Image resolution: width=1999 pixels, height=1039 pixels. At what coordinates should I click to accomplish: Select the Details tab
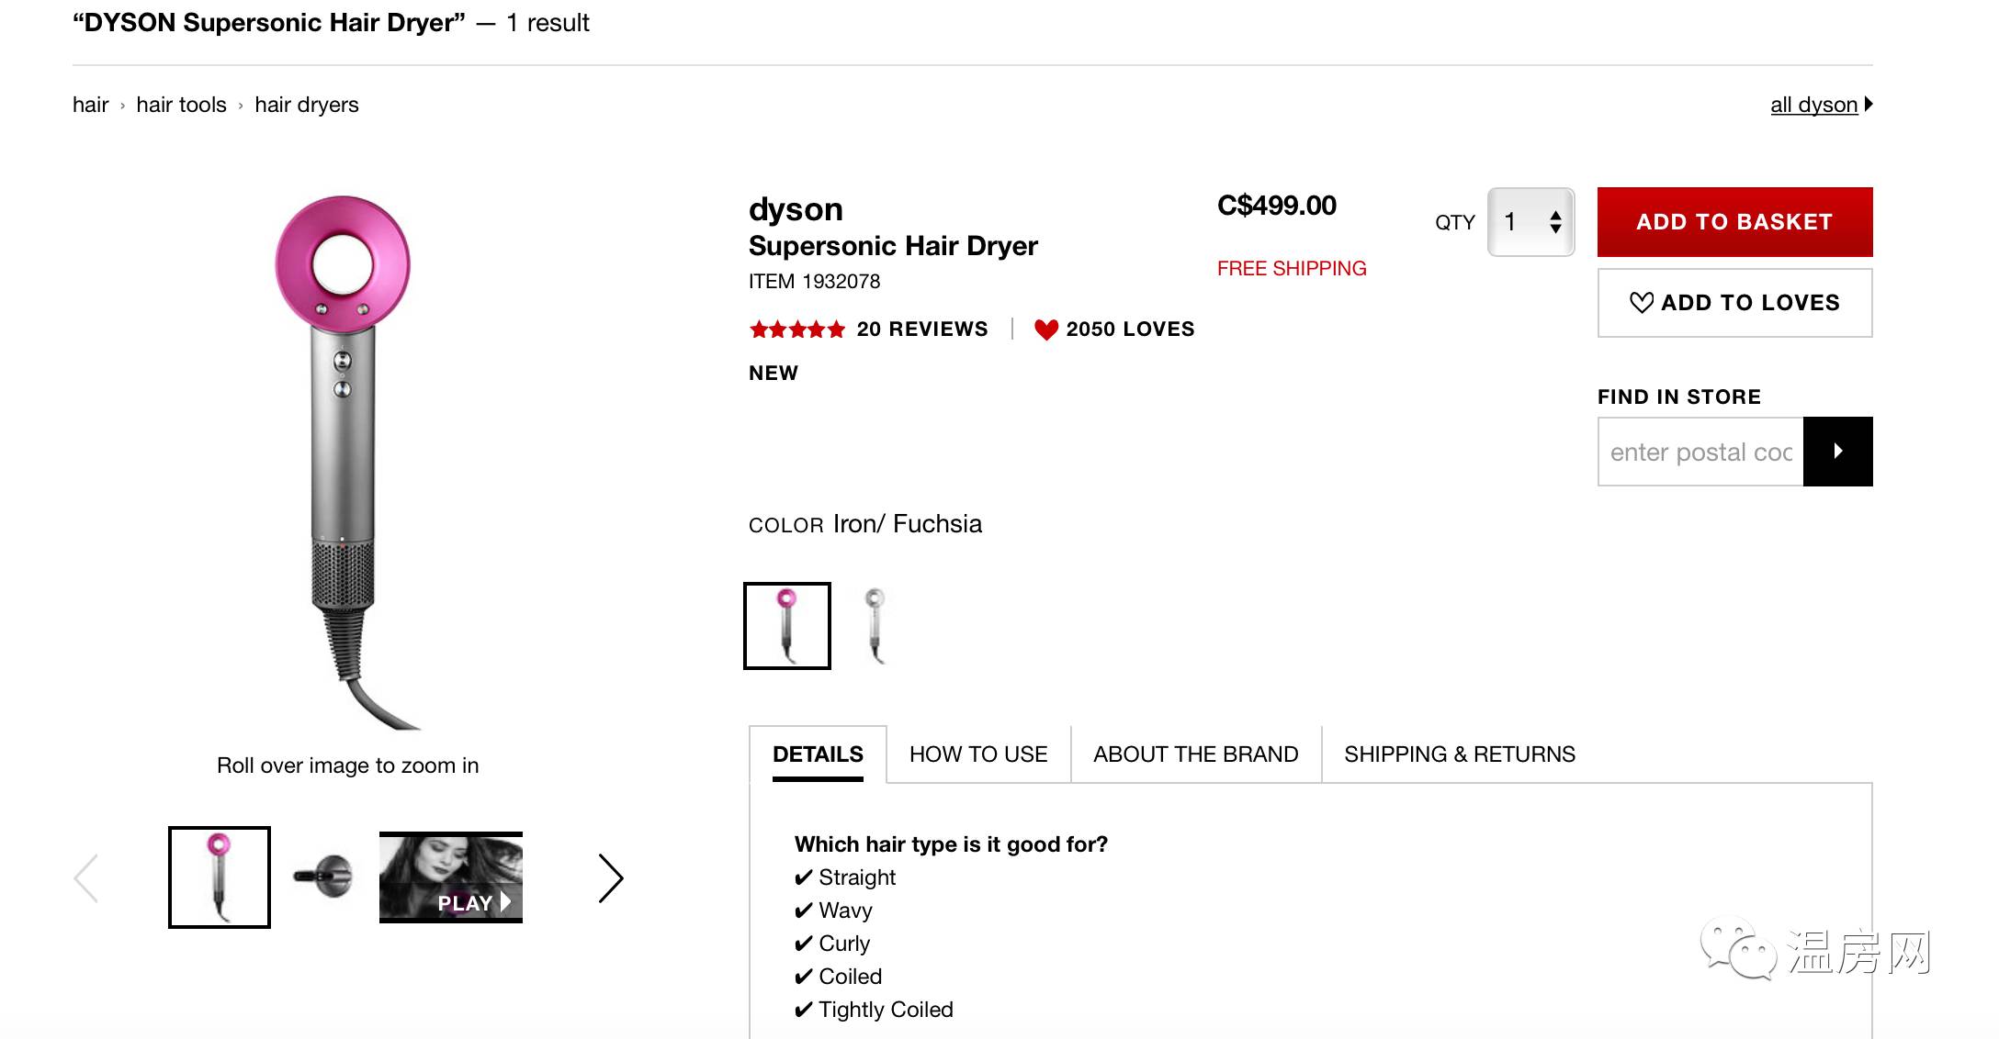click(818, 754)
